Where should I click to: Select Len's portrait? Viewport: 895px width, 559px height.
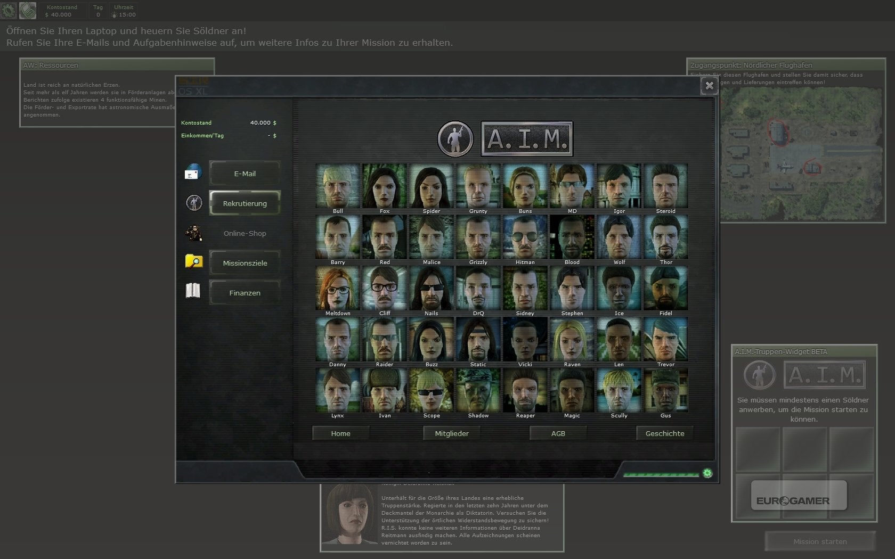619,339
